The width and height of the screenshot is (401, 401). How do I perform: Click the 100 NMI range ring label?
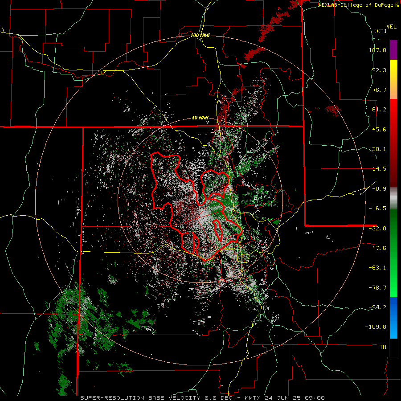coord(200,35)
